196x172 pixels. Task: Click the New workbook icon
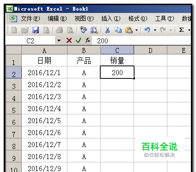pos(14,30)
